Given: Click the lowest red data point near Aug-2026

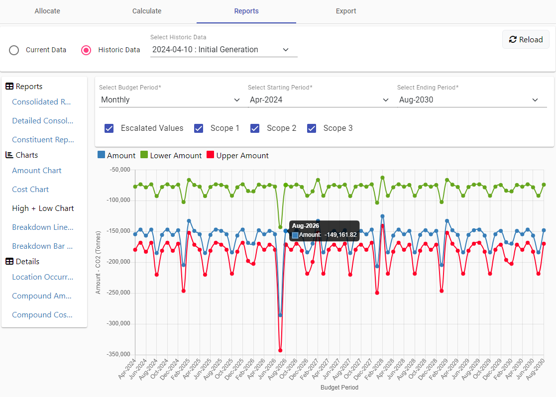Looking at the screenshot, I should (x=280, y=350).
